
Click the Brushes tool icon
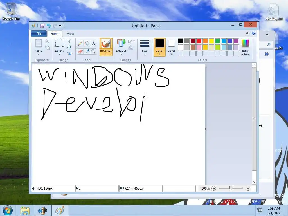click(106, 44)
